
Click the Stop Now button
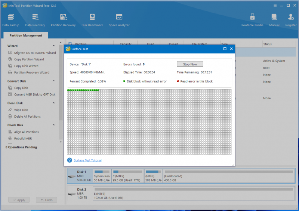pyautogui.click(x=190, y=64)
